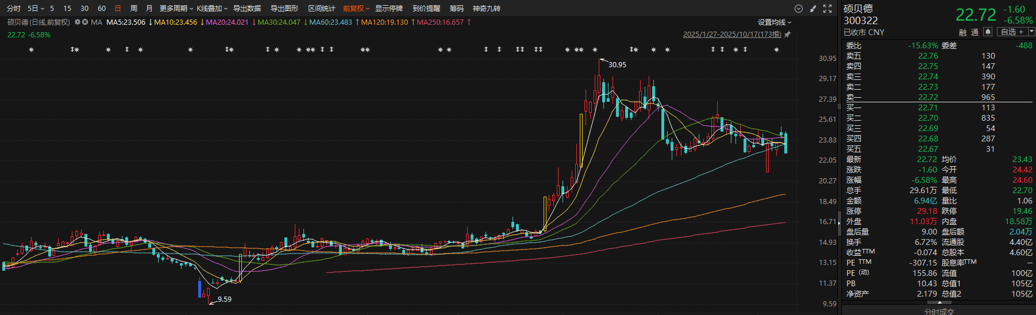This screenshot has height=315, width=1036.
Task: Select the 周 weekly period tab
Action: [x=134, y=9]
